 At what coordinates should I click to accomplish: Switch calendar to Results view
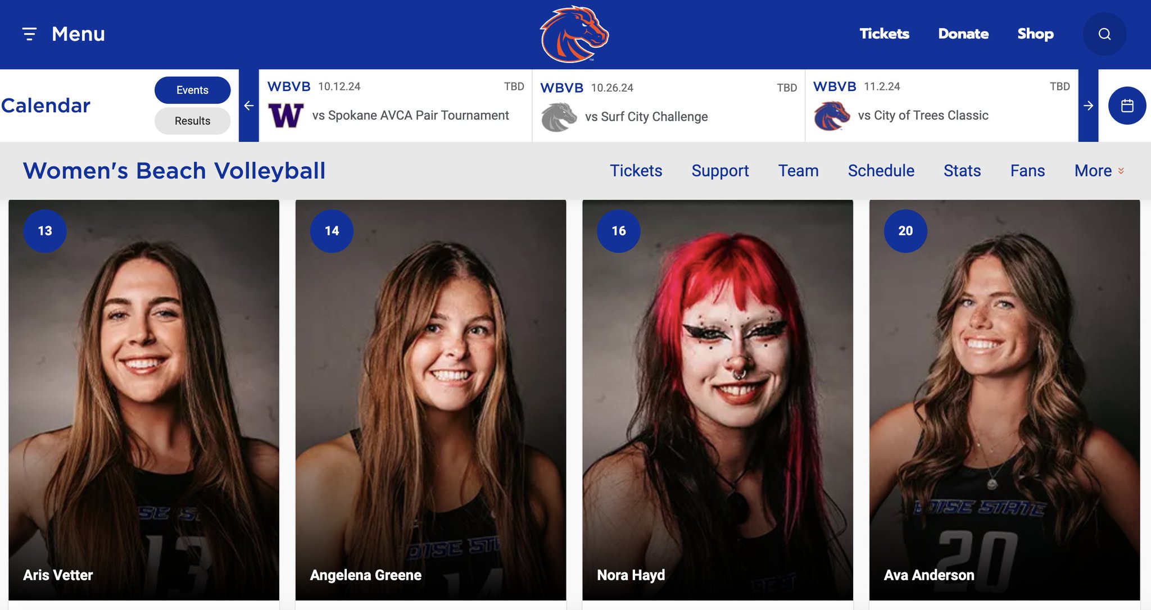pos(192,121)
